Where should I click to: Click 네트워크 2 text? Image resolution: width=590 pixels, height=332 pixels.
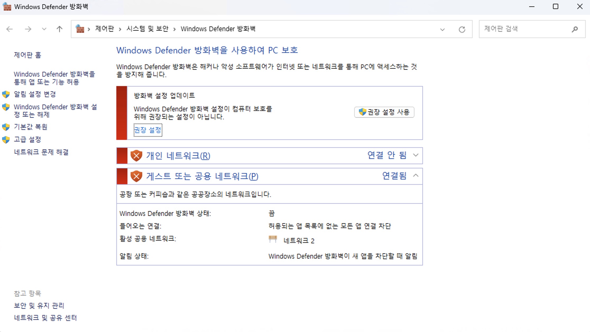pos(299,241)
